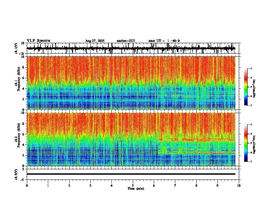This screenshot has height=208, width=269.
Task: Click the "2" tick on ch.2 frequency axis
Action: [24, 155]
